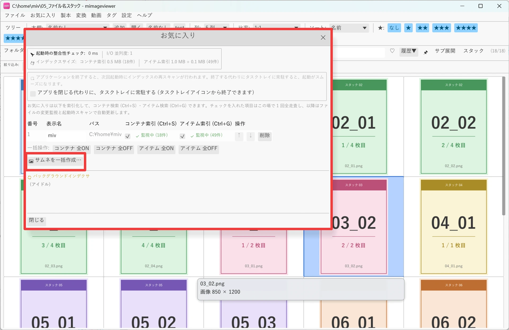
Task: Select the 04_01.png thumbnail
Action: tap(454, 226)
